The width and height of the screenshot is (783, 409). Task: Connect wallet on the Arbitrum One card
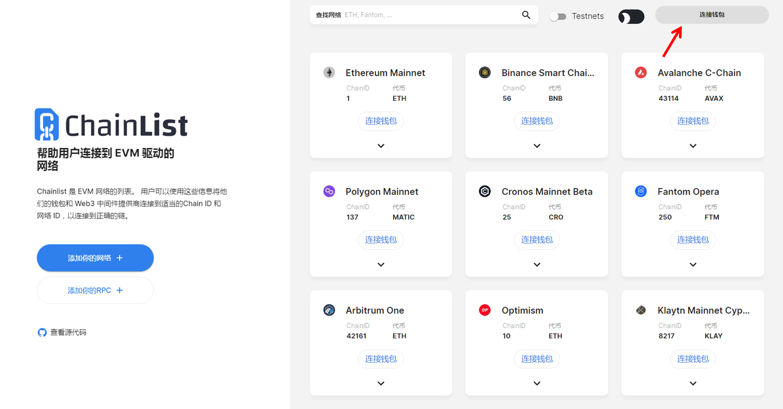381,359
